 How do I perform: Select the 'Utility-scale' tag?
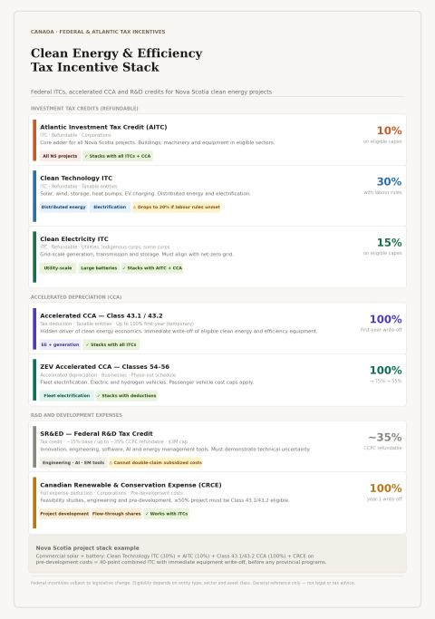(58, 268)
